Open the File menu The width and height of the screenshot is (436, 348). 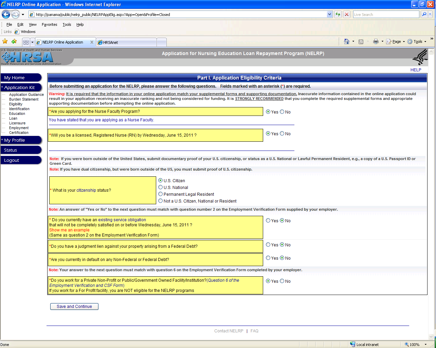click(x=9, y=24)
